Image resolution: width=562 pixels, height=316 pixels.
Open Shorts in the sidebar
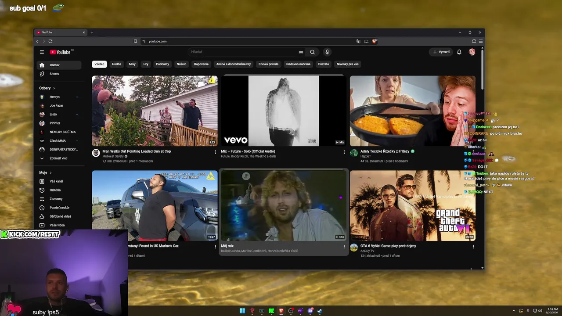point(59,74)
